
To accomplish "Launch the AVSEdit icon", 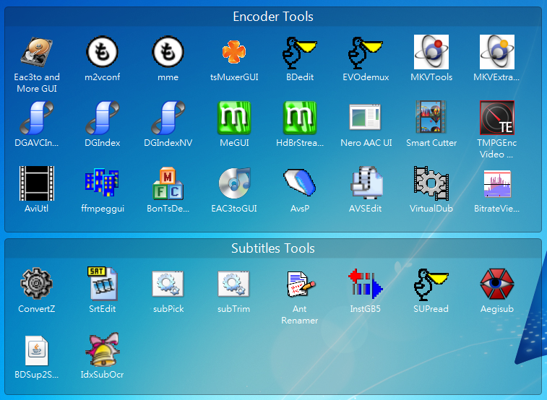I will click(x=366, y=183).
